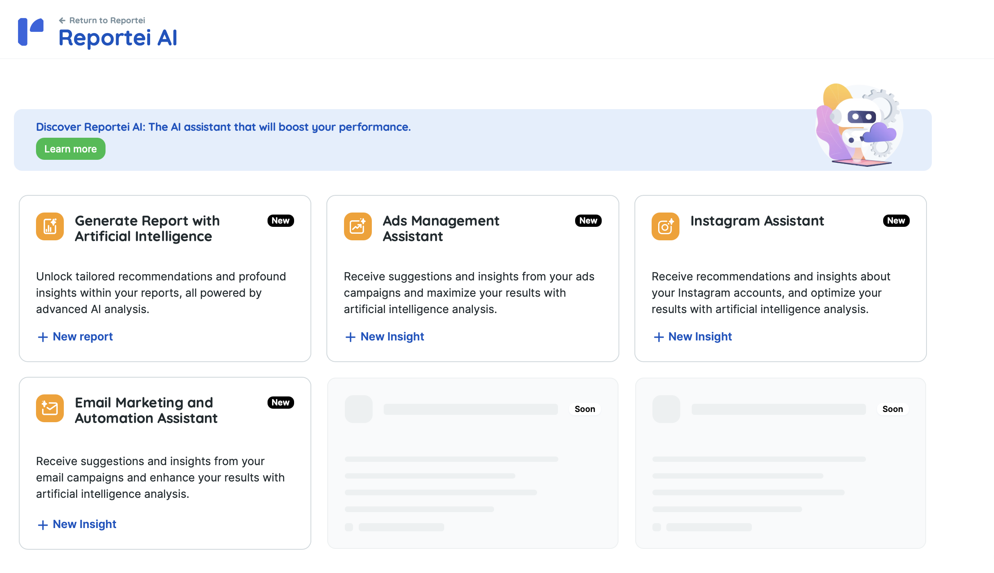The width and height of the screenshot is (994, 573).
Task: Click the New badge on Instagram Assistant card
Action: tap(896, 221)
